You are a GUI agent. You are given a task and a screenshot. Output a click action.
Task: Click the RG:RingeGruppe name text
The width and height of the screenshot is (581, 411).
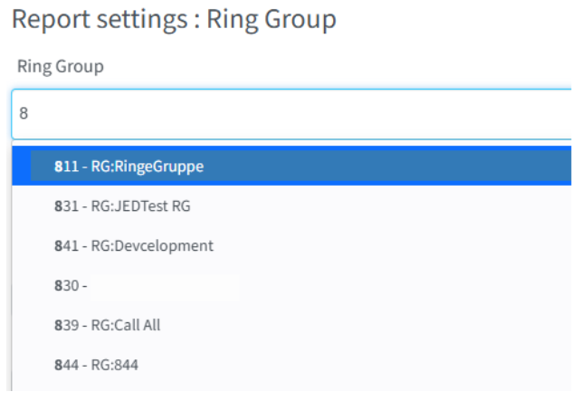[x=148, y=167]
